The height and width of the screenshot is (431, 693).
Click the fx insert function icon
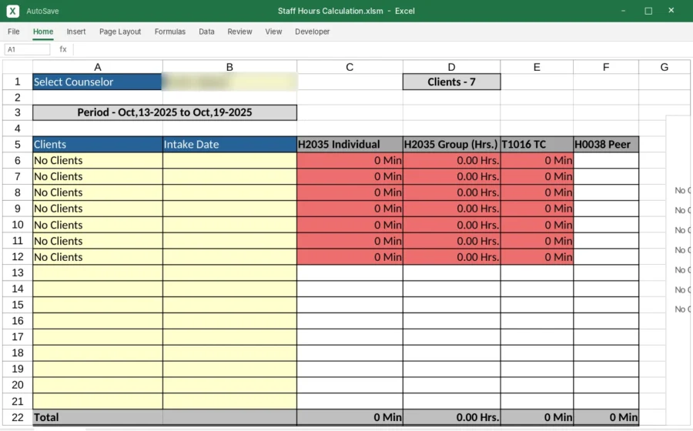[63, 49]
